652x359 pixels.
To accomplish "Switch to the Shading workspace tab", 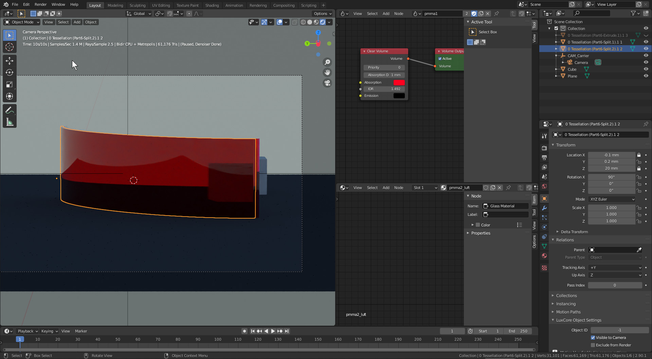I will coord(212,5).
